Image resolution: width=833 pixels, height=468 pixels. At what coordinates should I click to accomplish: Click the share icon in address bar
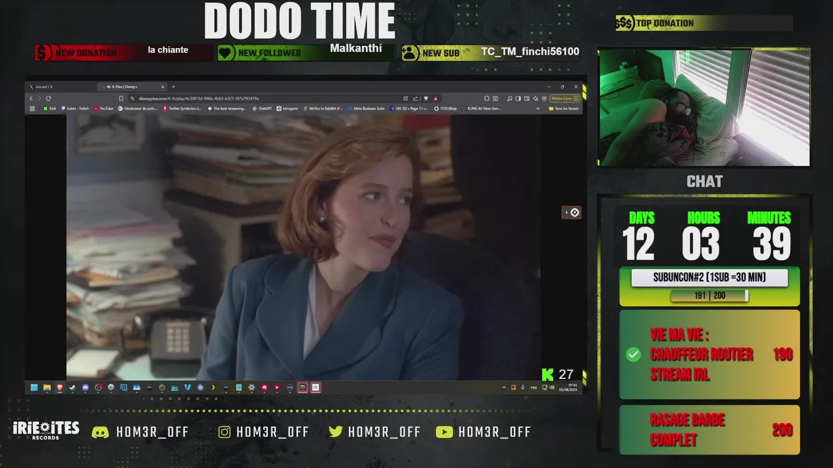pos(415,98)
